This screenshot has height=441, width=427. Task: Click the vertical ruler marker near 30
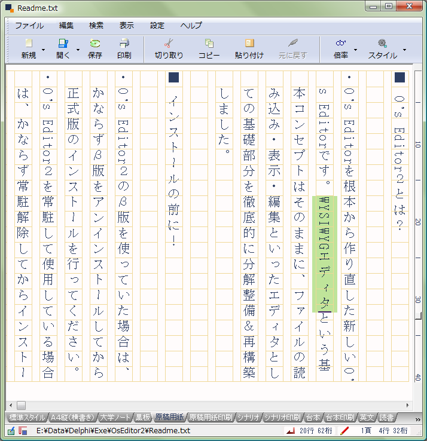click(419, 316)
